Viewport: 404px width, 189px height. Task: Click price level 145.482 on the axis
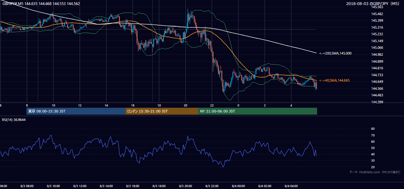[377, 14]
